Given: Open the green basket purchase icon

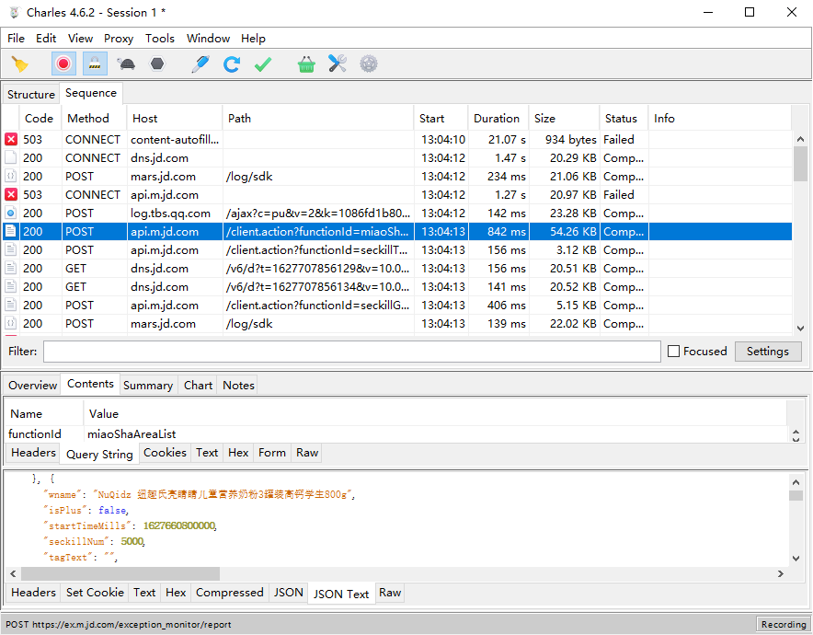Looking at the screenshot, I should pyautogui.click(x=306, y=64).
